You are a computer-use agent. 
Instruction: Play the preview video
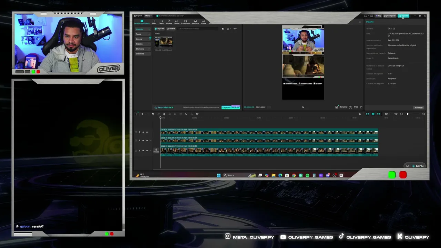[x=303, y=107]
